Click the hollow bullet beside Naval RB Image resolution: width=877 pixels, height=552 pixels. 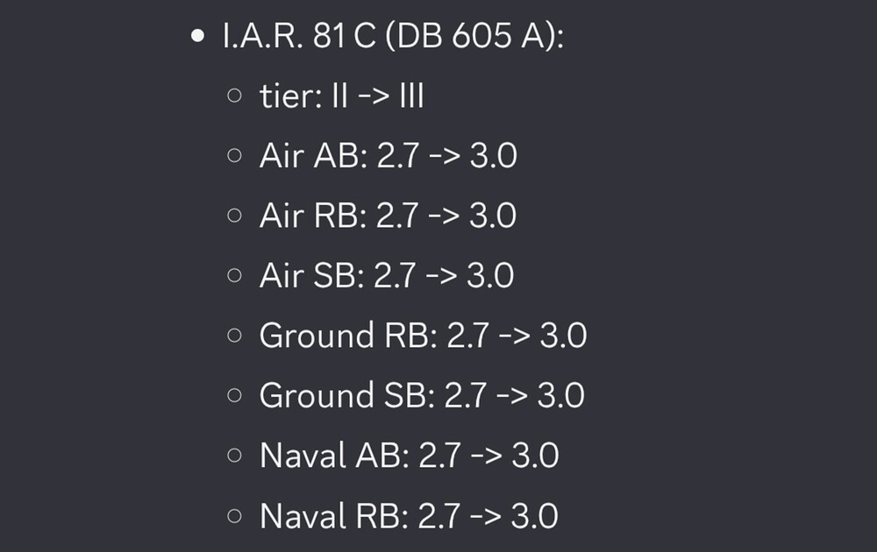(235, 515)
